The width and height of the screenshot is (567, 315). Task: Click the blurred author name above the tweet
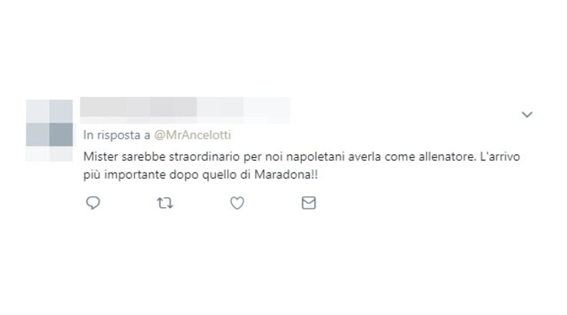185,110
